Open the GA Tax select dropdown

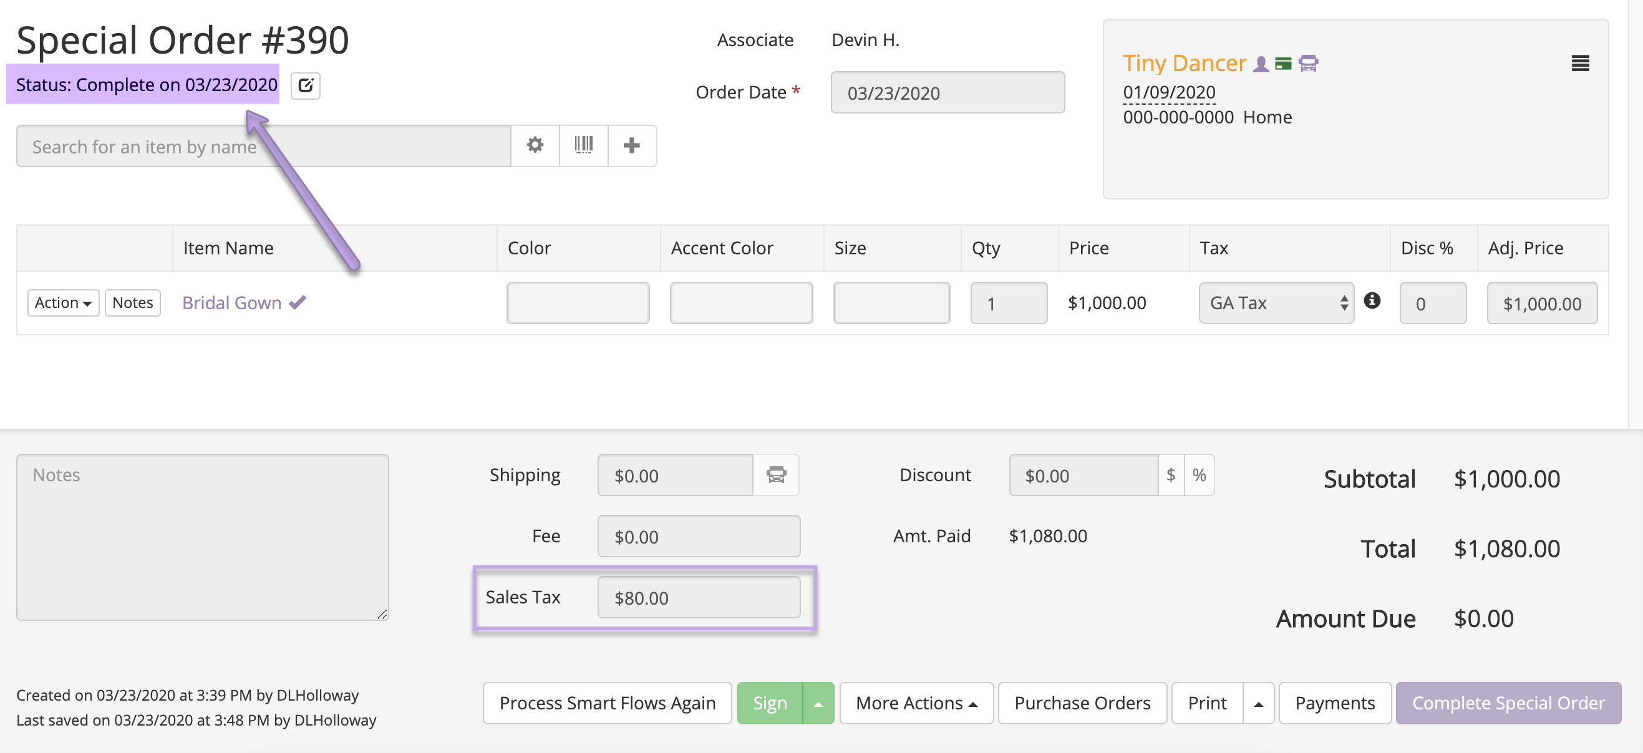pyautogui.click(x=1276, y=303)
